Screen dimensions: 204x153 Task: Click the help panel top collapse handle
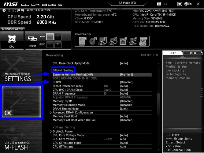click(182, 57)
